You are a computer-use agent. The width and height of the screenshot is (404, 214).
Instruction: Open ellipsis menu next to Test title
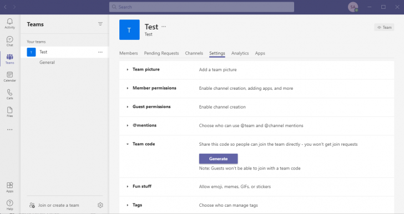click(164, 27)
